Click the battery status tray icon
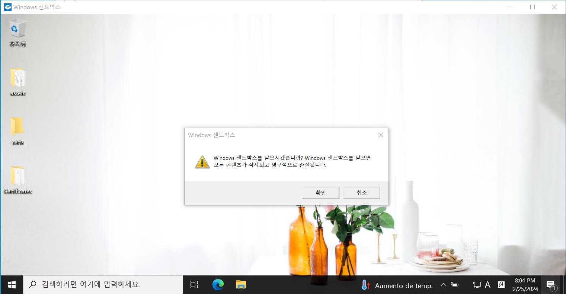 pos(454,285)
